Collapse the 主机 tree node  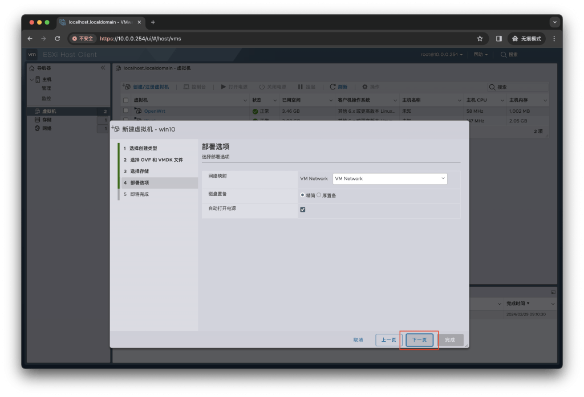click(x=32, y=79)
